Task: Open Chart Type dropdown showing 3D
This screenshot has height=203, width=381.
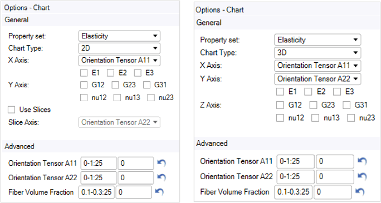Action: [317, 53]
